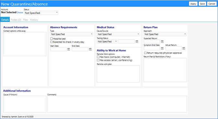Click the Actual Return date field
This screenshot has height=119, width=218.
pos(173,48)
